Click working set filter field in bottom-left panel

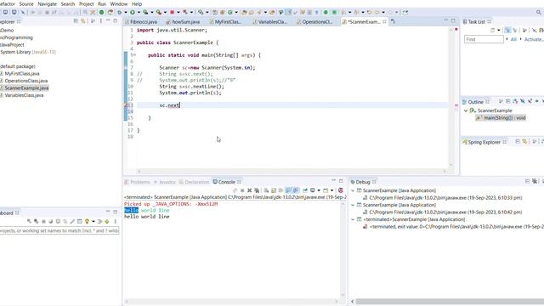(x=59, y=230)
